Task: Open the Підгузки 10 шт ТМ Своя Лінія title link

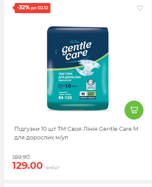Action: tap(76, 129)
